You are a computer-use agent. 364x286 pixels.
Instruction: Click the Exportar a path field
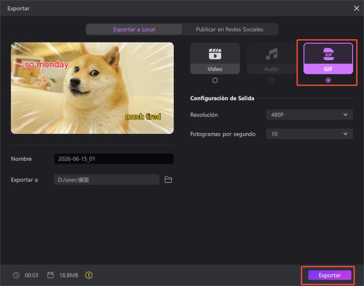pyautogui.click(x=106, y=179)
